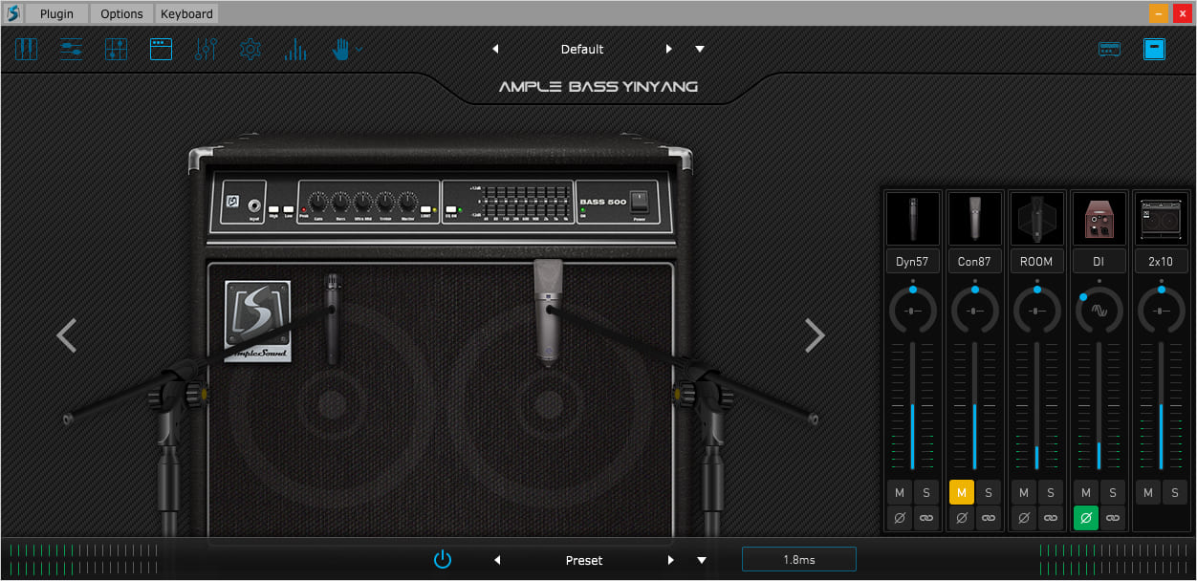The image size is (1197, 581).
Task: Solo the Con87 channel
Action: pos(988,492)
